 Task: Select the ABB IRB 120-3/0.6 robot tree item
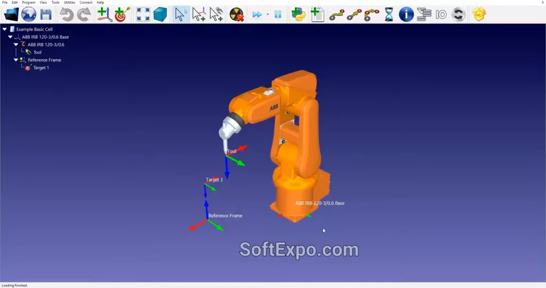point(46,45)
